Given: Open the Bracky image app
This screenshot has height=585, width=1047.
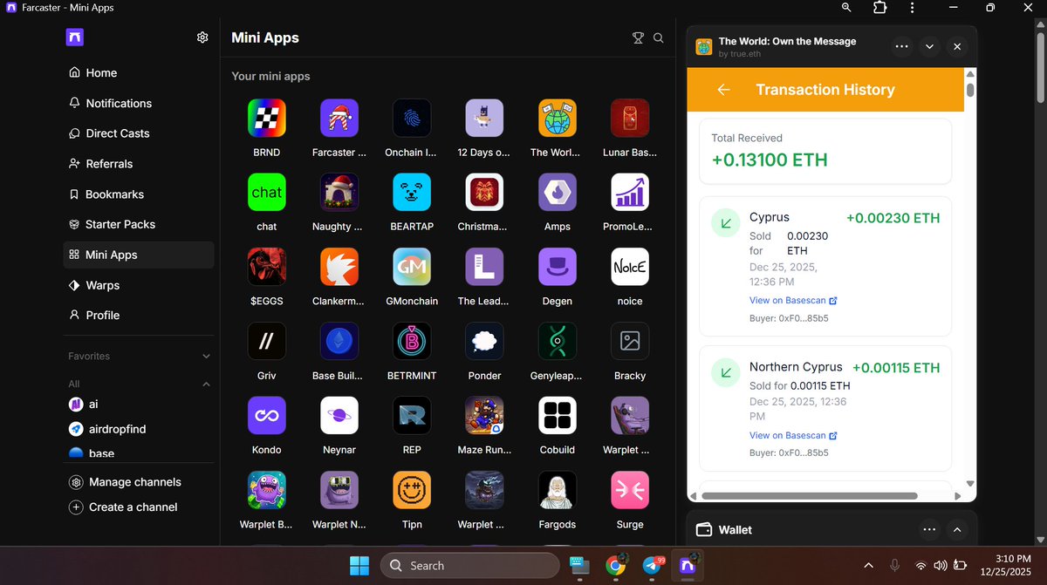Looking at the screenshot, I should 630,342.
